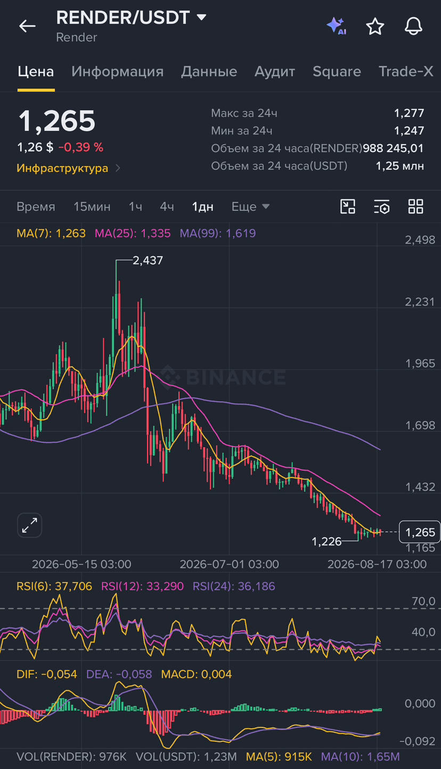The image size is (441, 769).
Task: Tap the MA(7): 1,263 indicator label
Action: (51, 233)
